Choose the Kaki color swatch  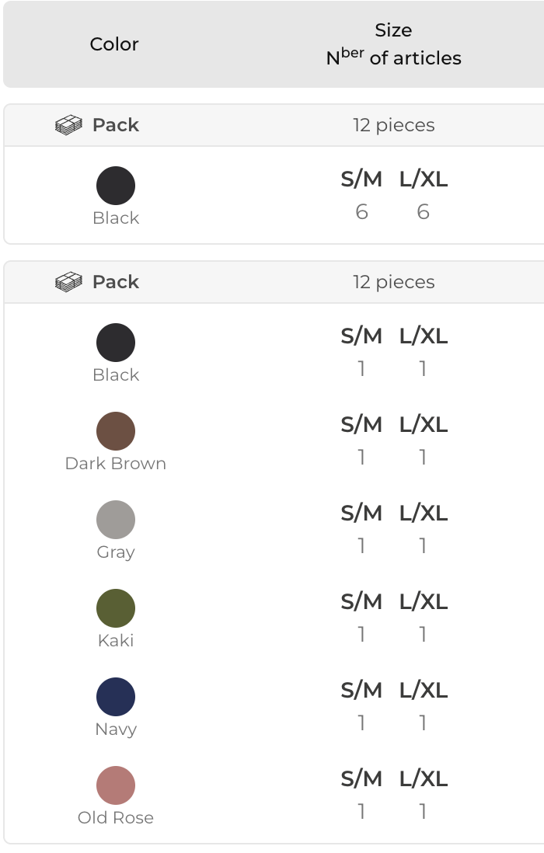(x=116, y=608)
